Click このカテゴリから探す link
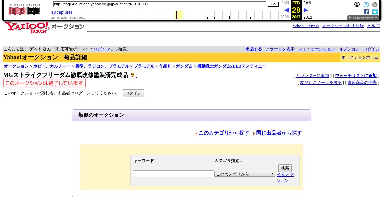Screen dimensions: 383x201 coord(224,133)
